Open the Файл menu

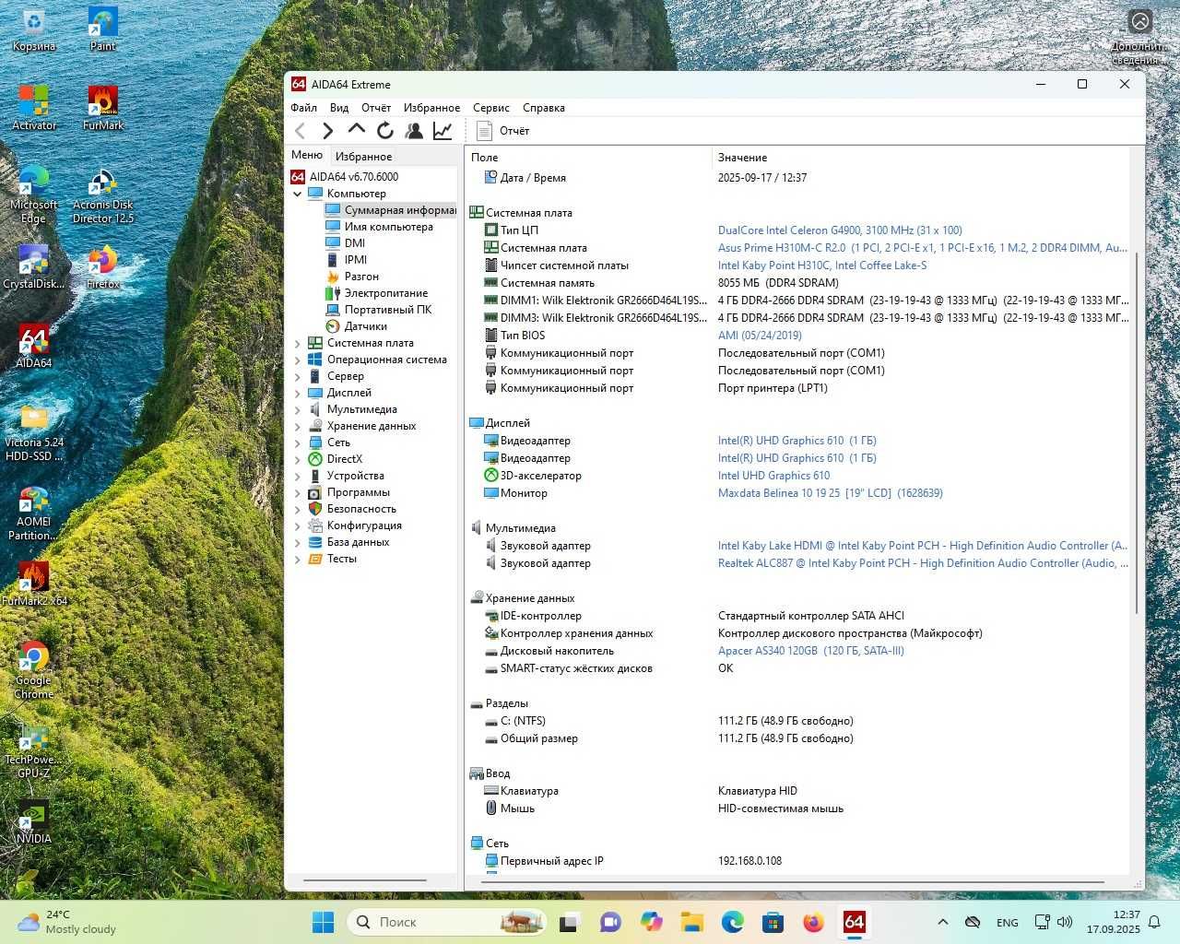(303, 108)
